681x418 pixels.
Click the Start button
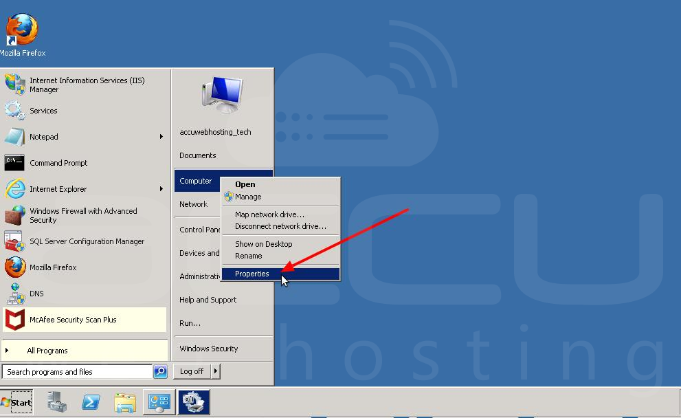[x=16, y=402]
